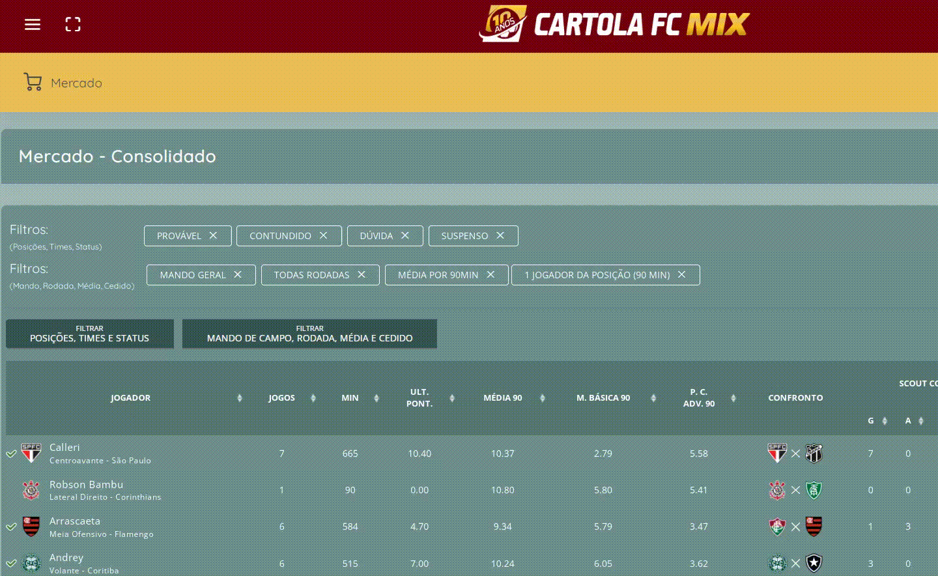The image size is (938, 576).
Task: Remove the PROVÁVEL filter chip X
Action: [213, 235]
